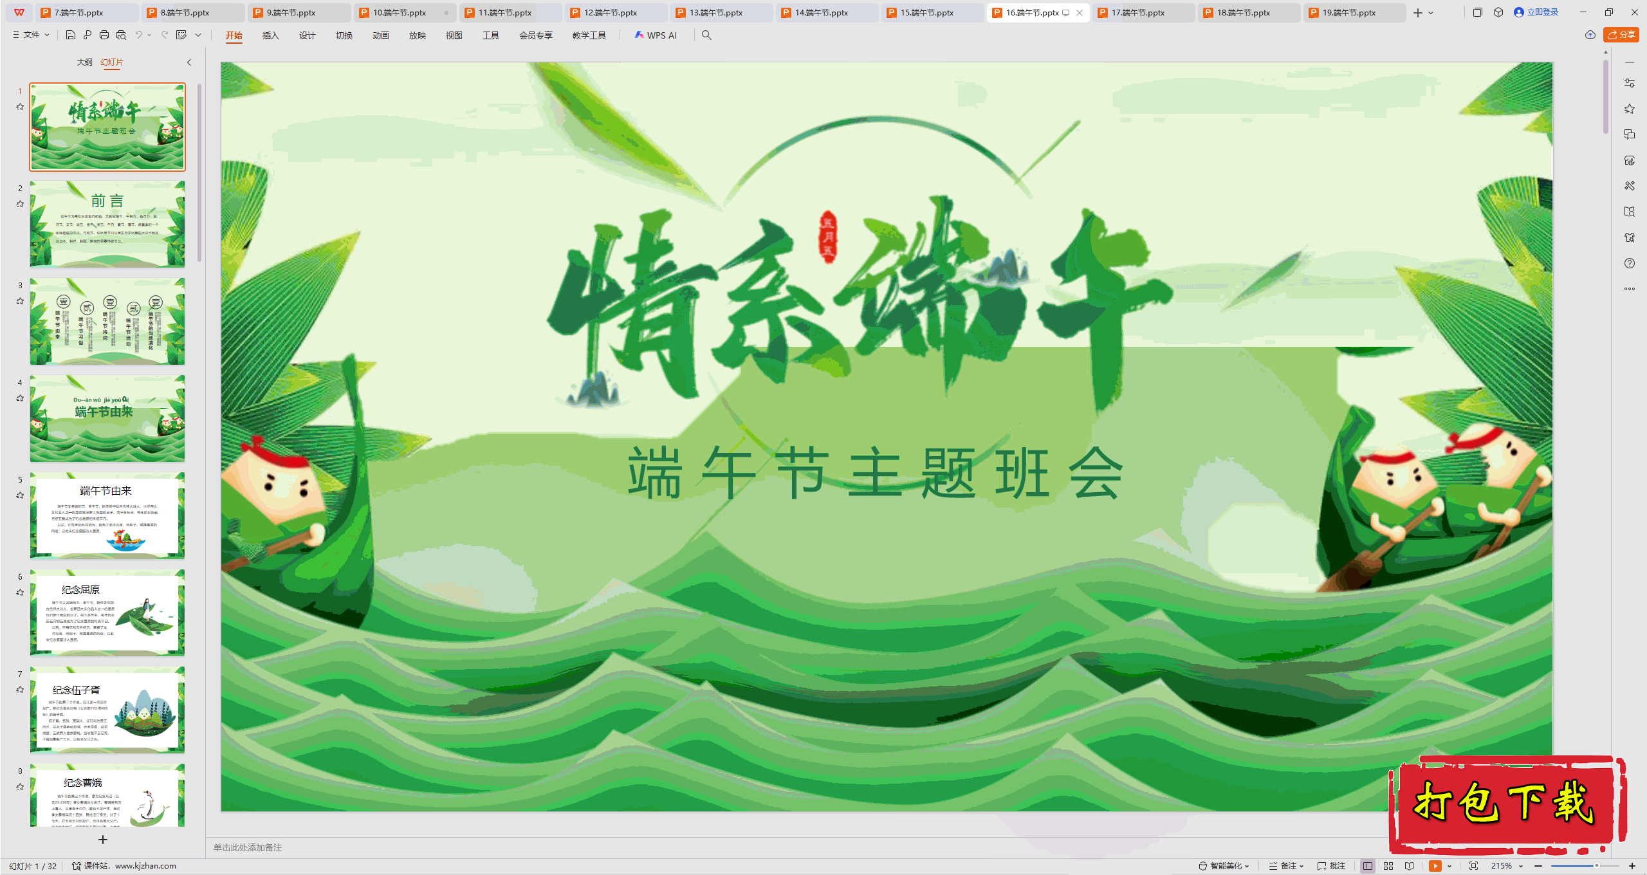Click the cloud upload icon

click(x=1590, y=35)
